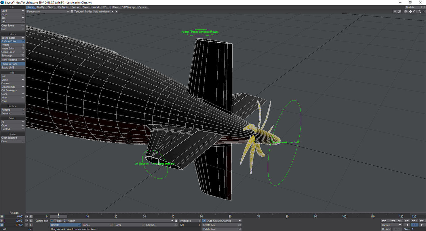
Task: Open the Octane tab
Action: coord(142,7)
